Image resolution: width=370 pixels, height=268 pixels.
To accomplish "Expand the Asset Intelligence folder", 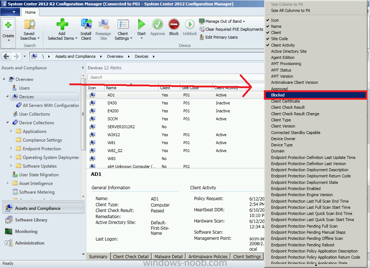I will pos(8,183).
